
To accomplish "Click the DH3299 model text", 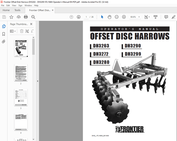I will (x=133, y=54).
